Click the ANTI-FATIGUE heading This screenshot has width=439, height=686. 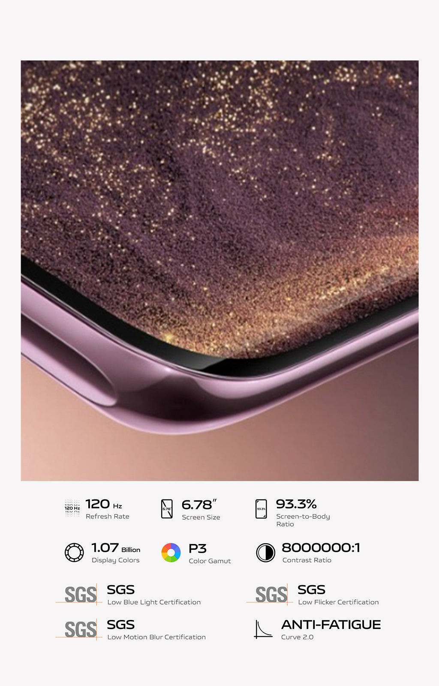[x=331, y=625]
